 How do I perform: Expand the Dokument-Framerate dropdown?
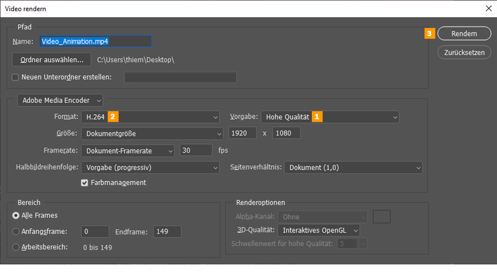[x=128, y=151]
